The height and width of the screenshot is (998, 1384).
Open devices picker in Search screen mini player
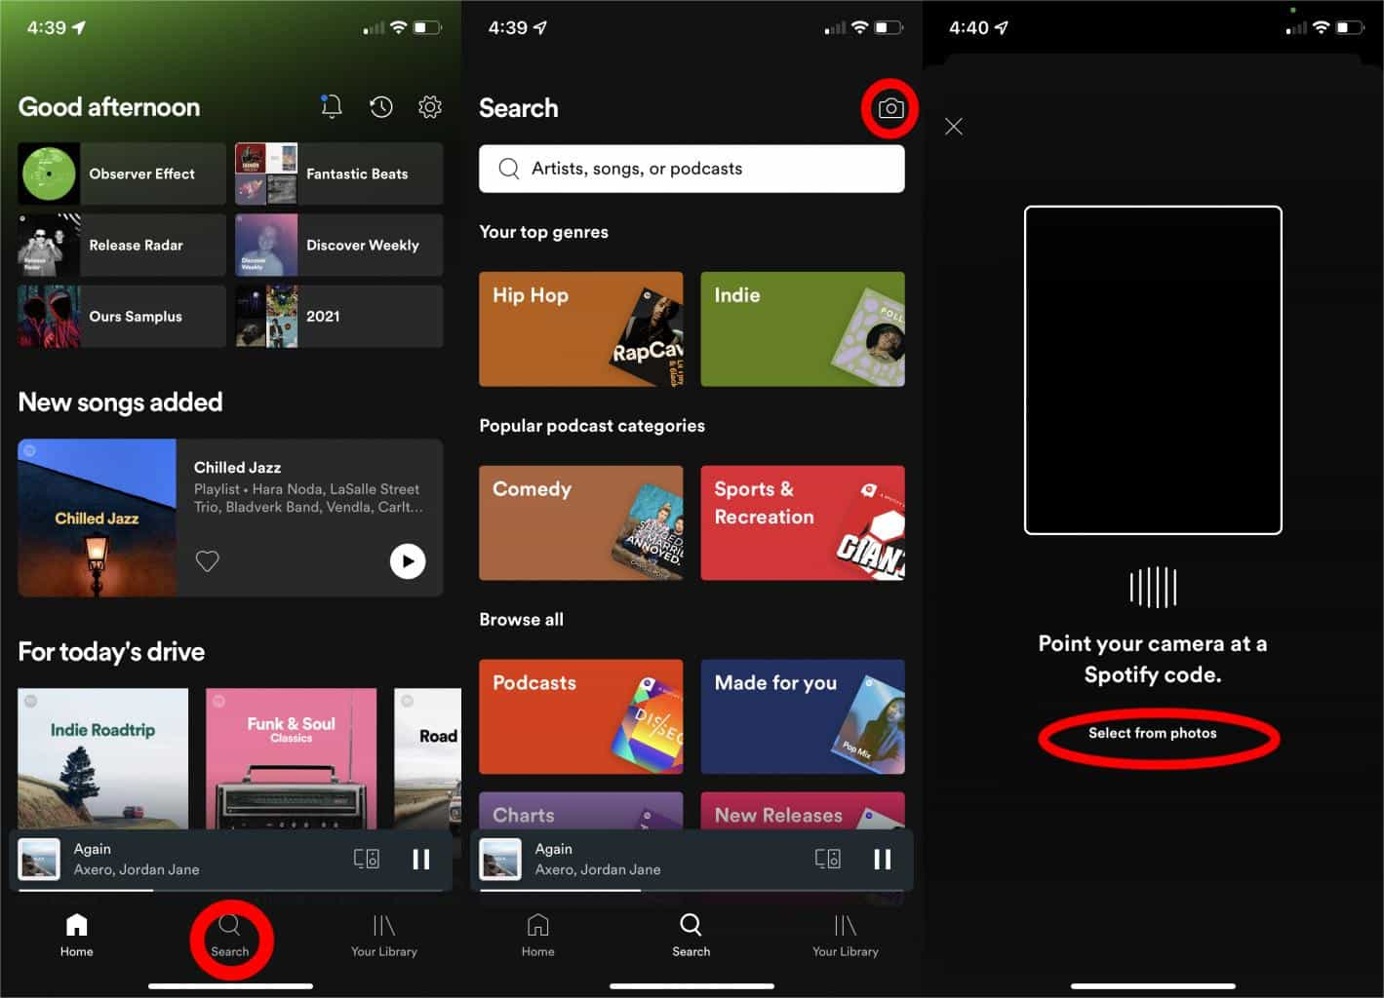click(828, 859)
